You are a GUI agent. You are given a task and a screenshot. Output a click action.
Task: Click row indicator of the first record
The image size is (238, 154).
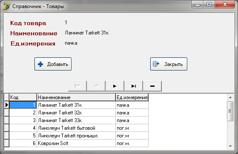[x=7, y=105]
